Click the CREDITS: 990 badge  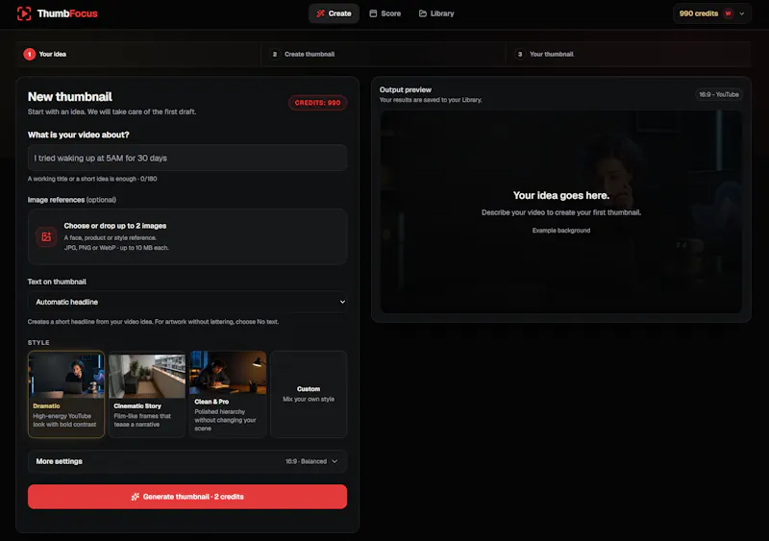click(x=317, y=103)
